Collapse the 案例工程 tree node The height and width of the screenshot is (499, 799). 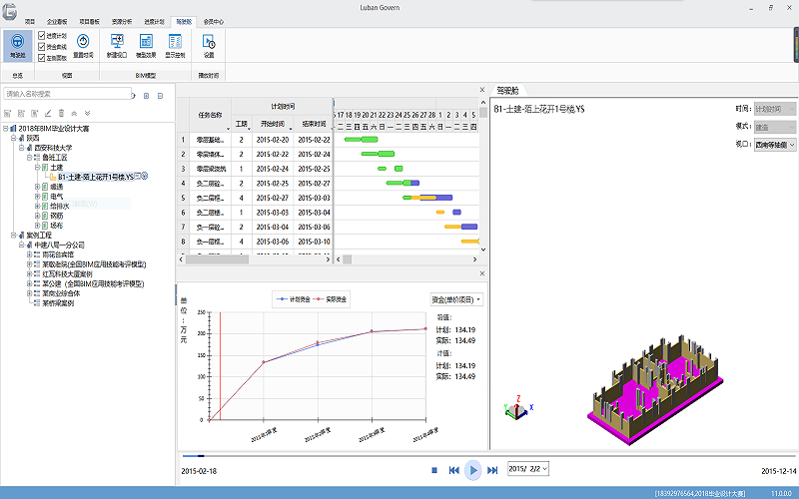(x=13, y=235)
